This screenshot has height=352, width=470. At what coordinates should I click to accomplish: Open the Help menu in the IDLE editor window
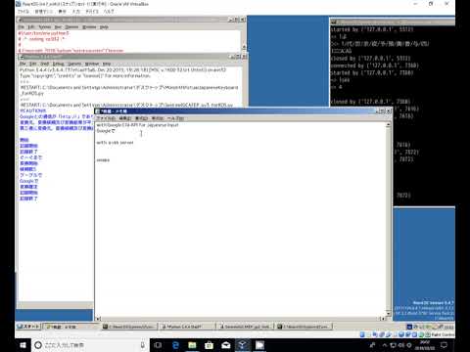coord(104,27)
